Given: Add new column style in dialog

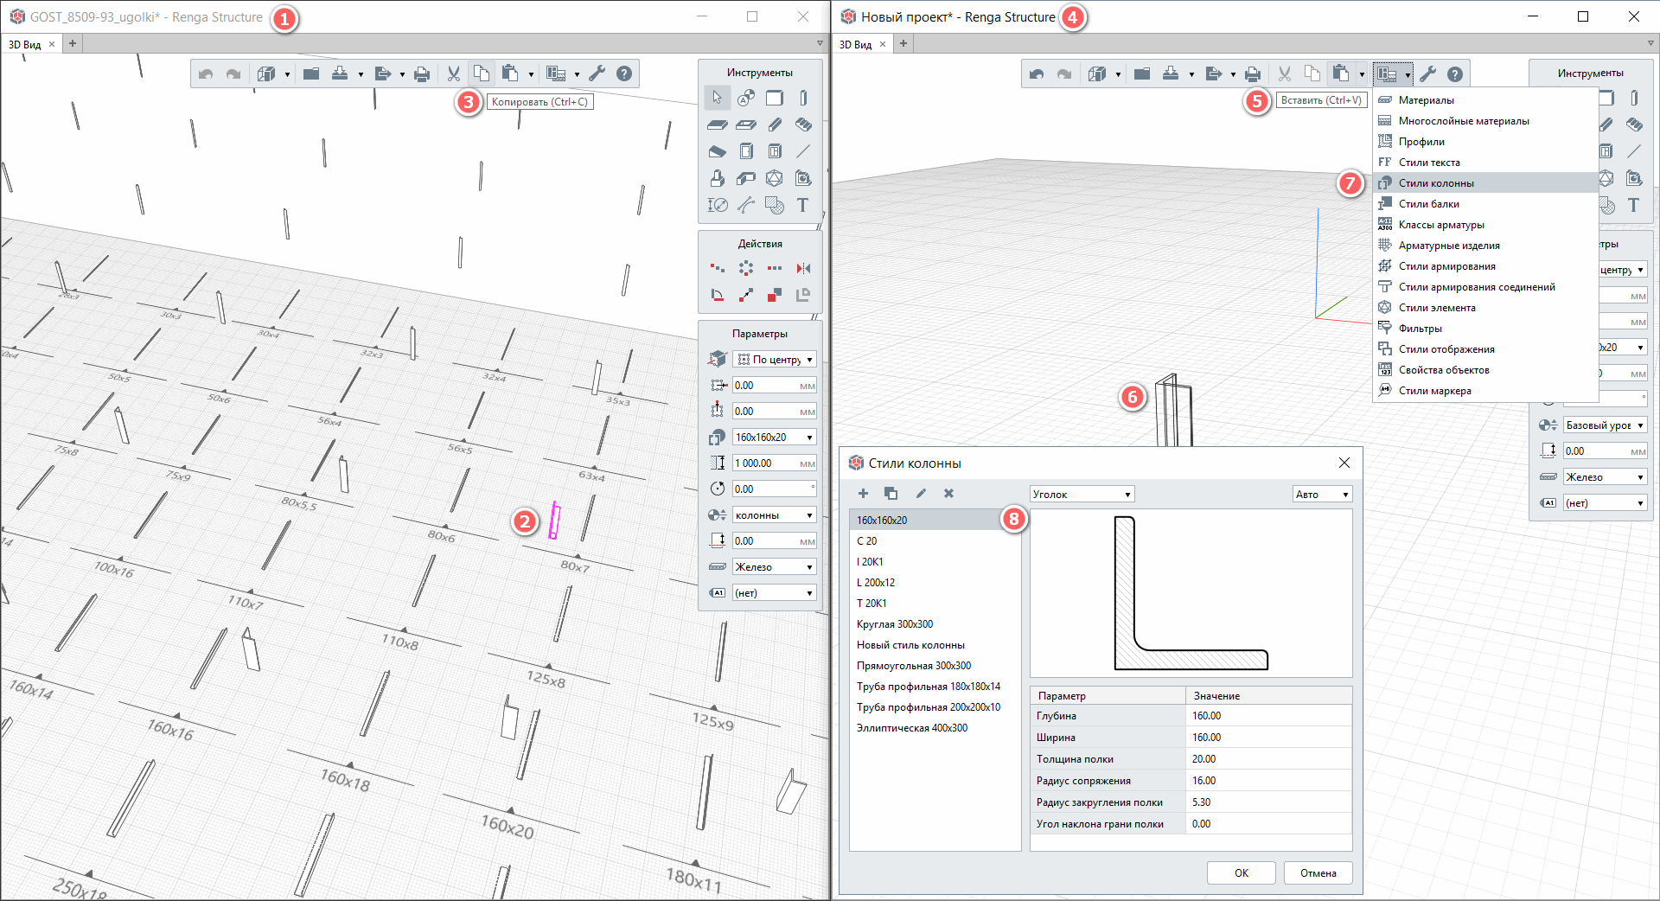Looking at the screenshot, I should pyautogui.click(x=863, y=494).
